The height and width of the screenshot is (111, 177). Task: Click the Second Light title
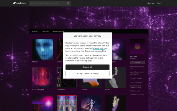pos(38,90)
